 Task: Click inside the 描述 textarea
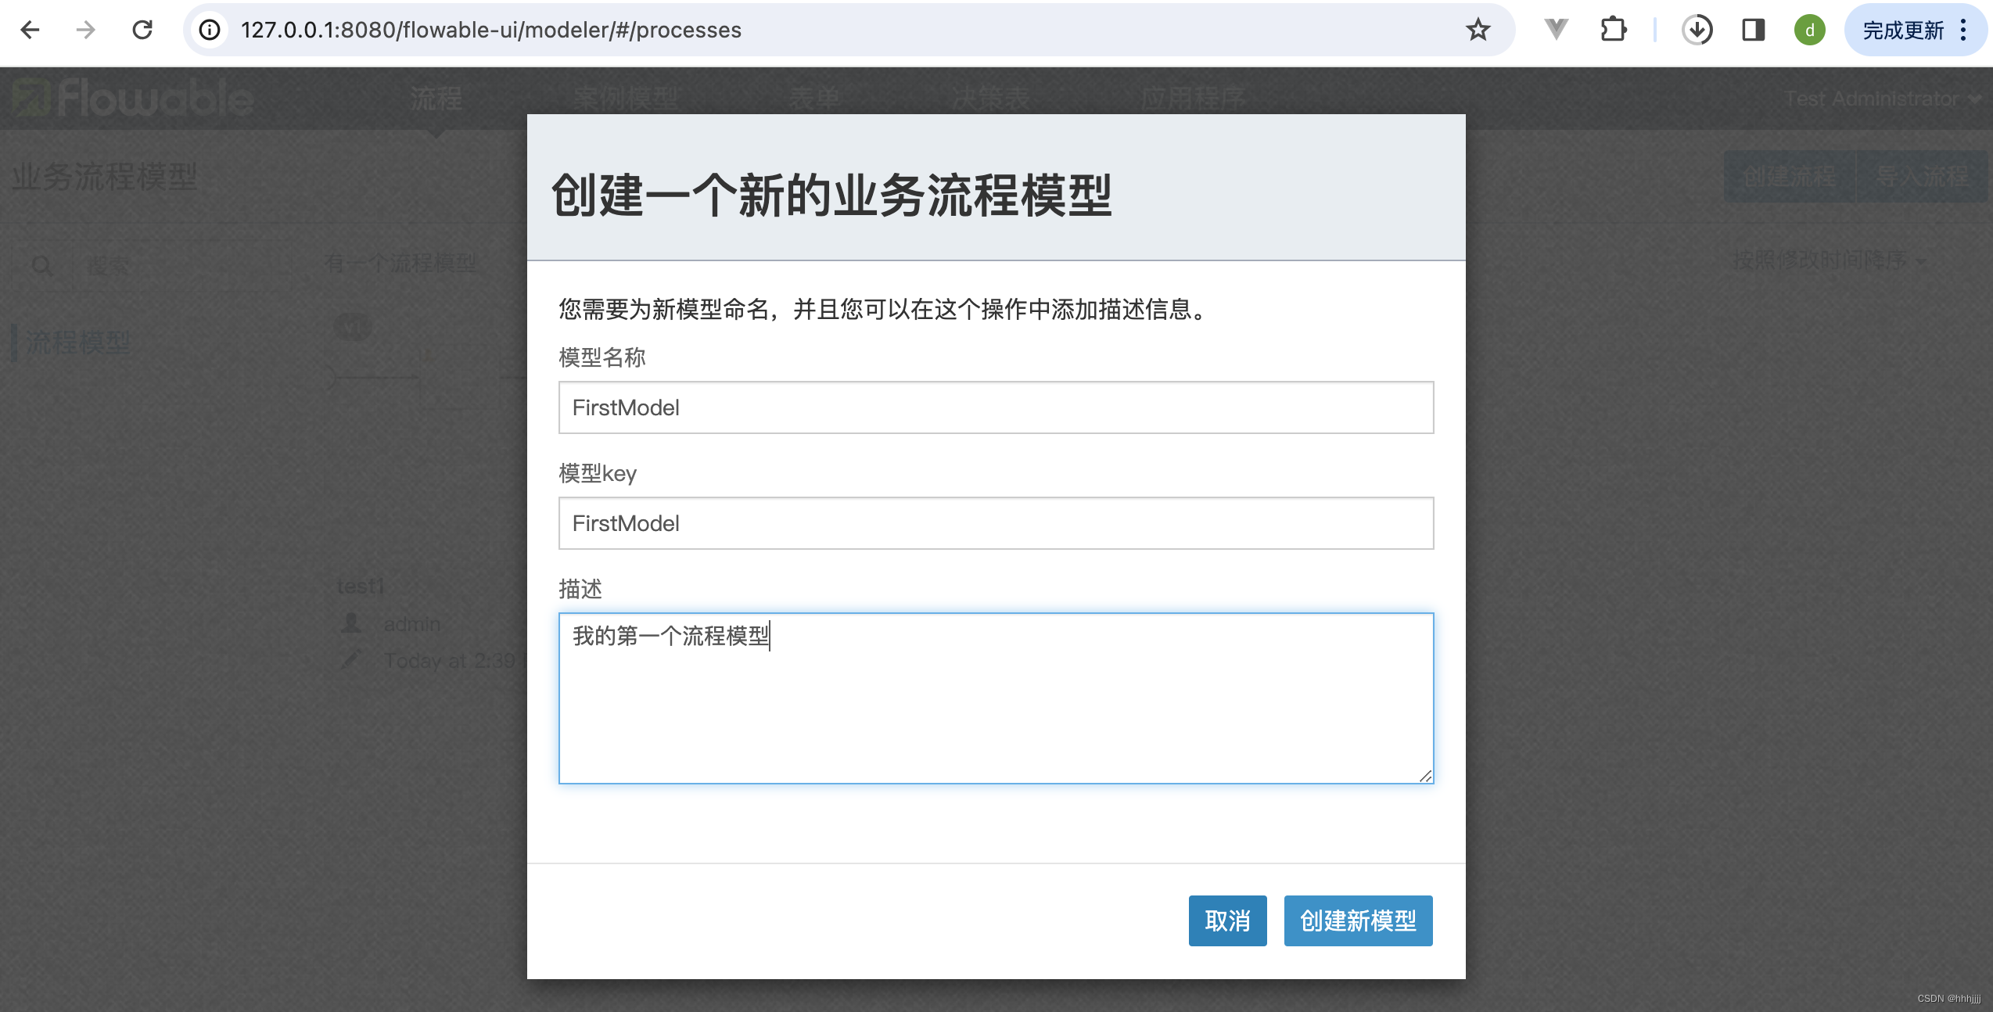996,698
